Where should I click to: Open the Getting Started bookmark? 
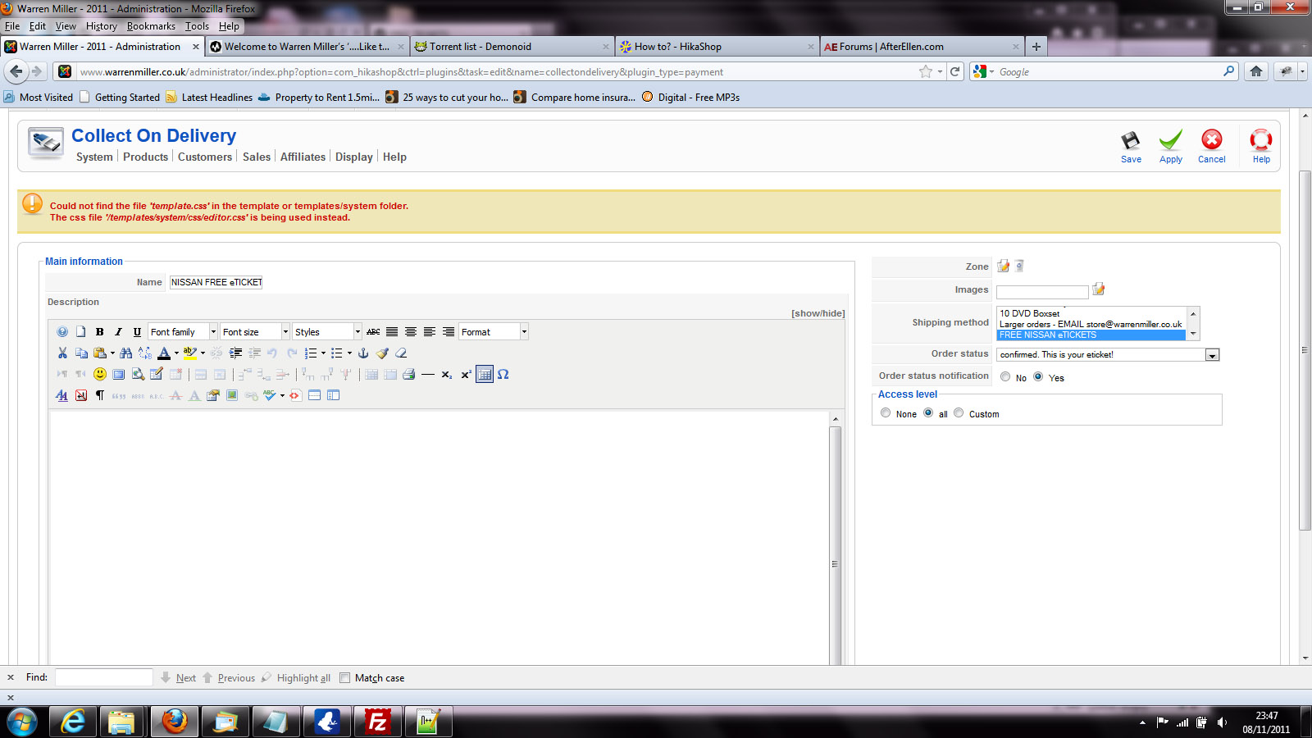[x=120, y=97]
